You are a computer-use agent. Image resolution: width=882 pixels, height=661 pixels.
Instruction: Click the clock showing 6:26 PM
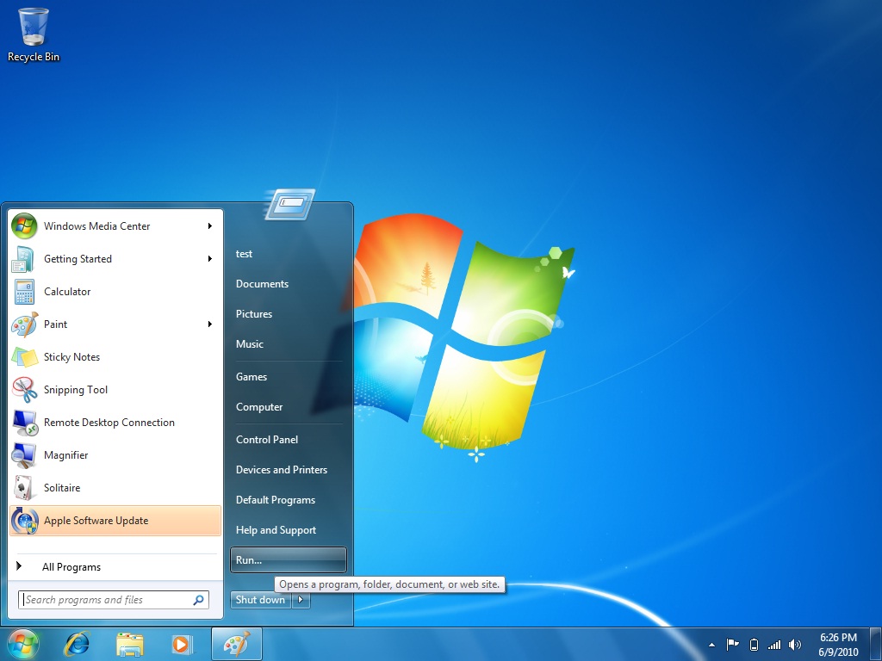point(838,638)
